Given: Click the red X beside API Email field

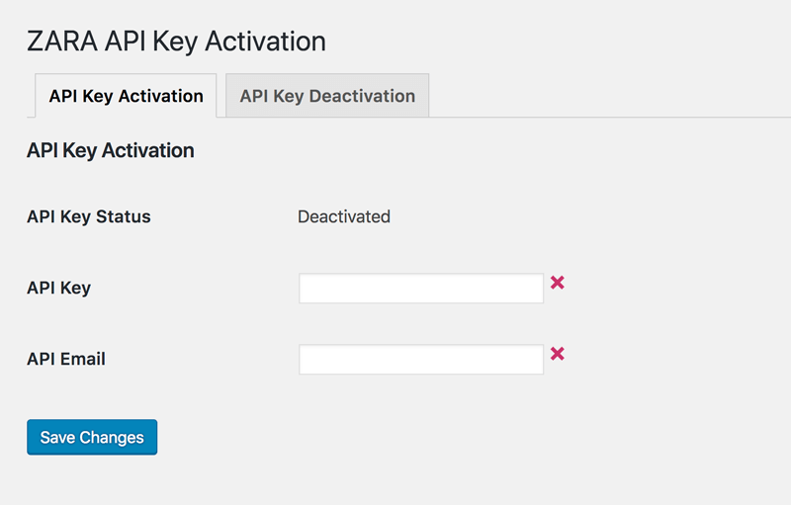Looking at the screenshot, I should (x=558, y=354).
